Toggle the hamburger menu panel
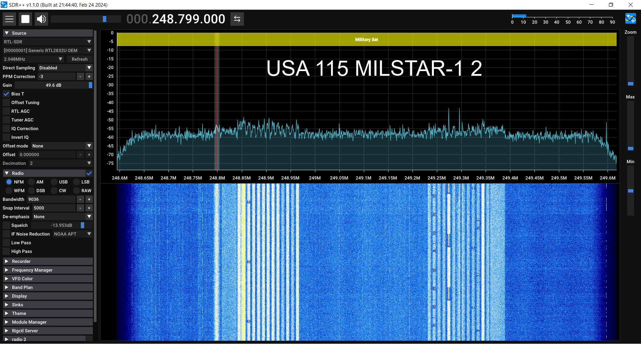 pyautogui.click(x=9, y=19)
